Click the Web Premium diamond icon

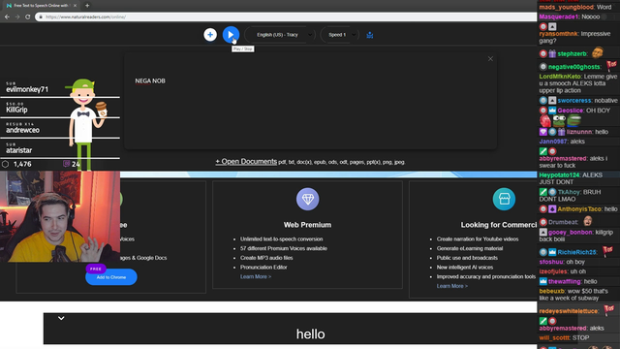pyautogui.click(x=308, y=199)
